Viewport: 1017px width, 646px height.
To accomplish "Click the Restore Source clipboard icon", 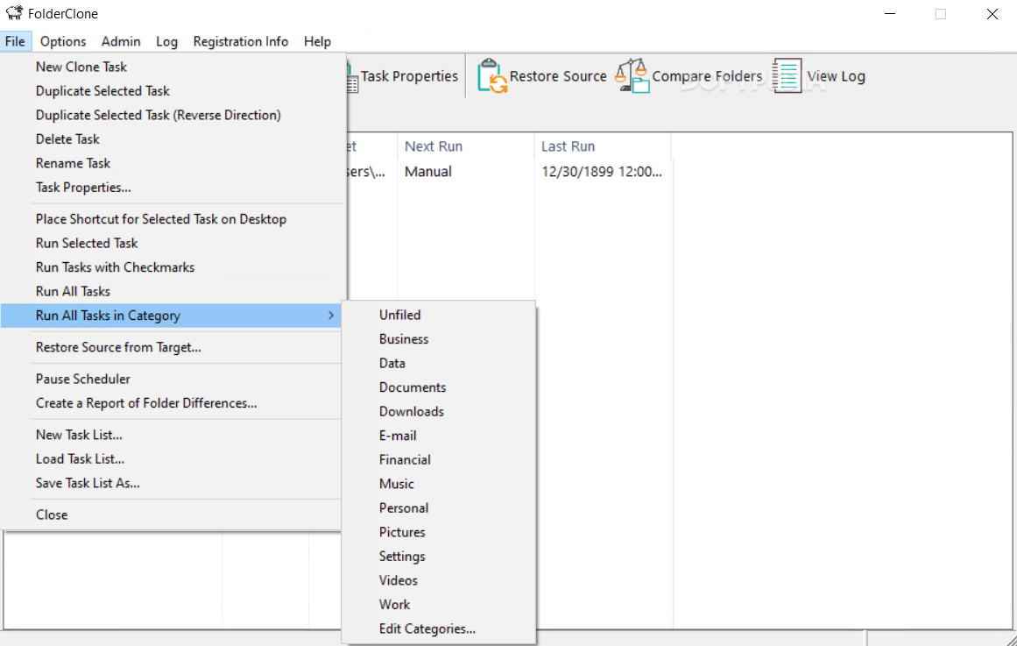I will click(x=492, y=76).
